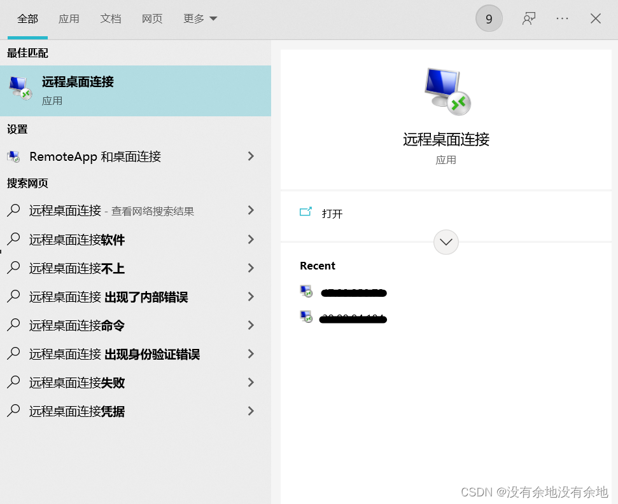
Task: Click search icon beside 远程桌面连接失败
Action: (x=13, y=383)
